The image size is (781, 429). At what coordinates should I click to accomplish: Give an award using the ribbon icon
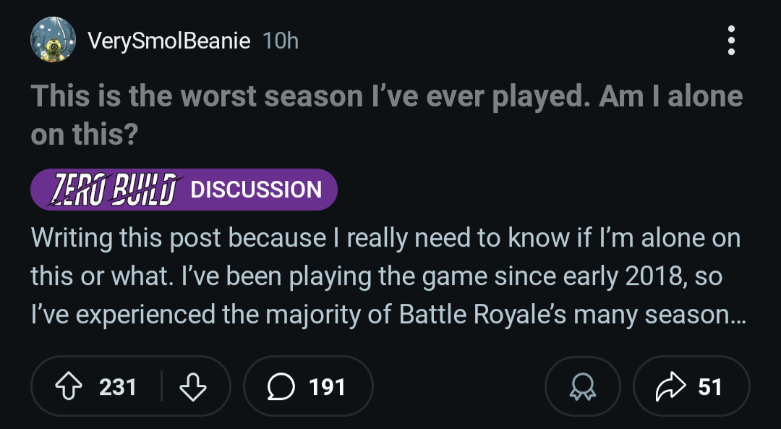582,388
